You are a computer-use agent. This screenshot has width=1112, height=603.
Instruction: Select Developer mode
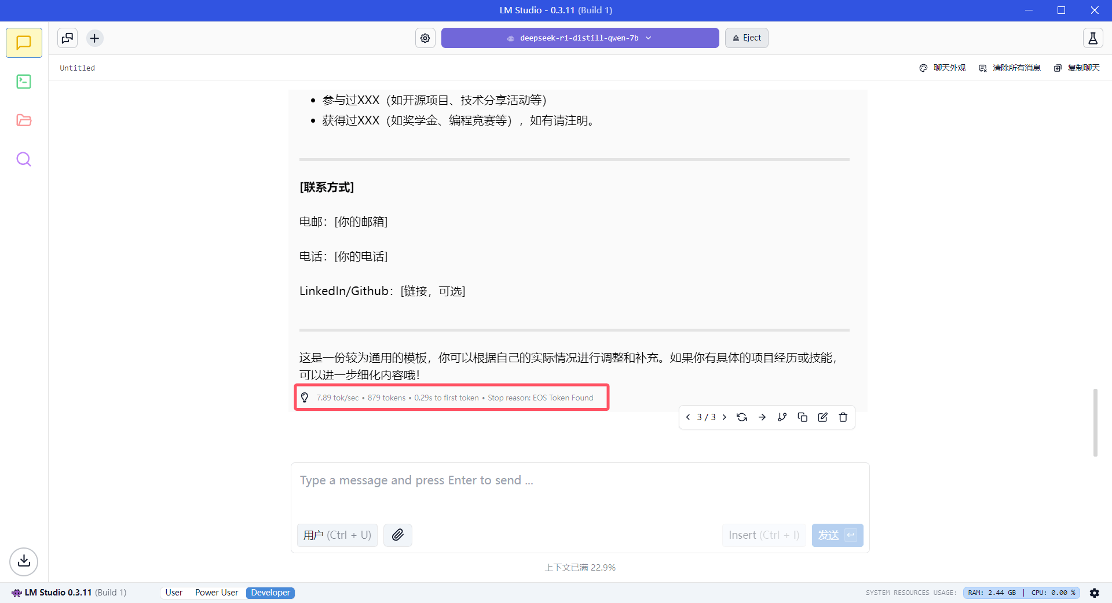[270, 593]
